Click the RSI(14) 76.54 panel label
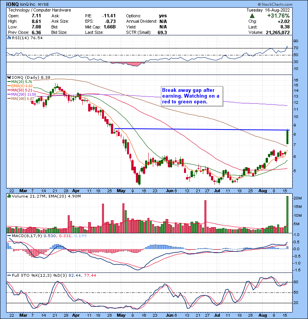Screen dimensions: 308x319 (27, 38)
